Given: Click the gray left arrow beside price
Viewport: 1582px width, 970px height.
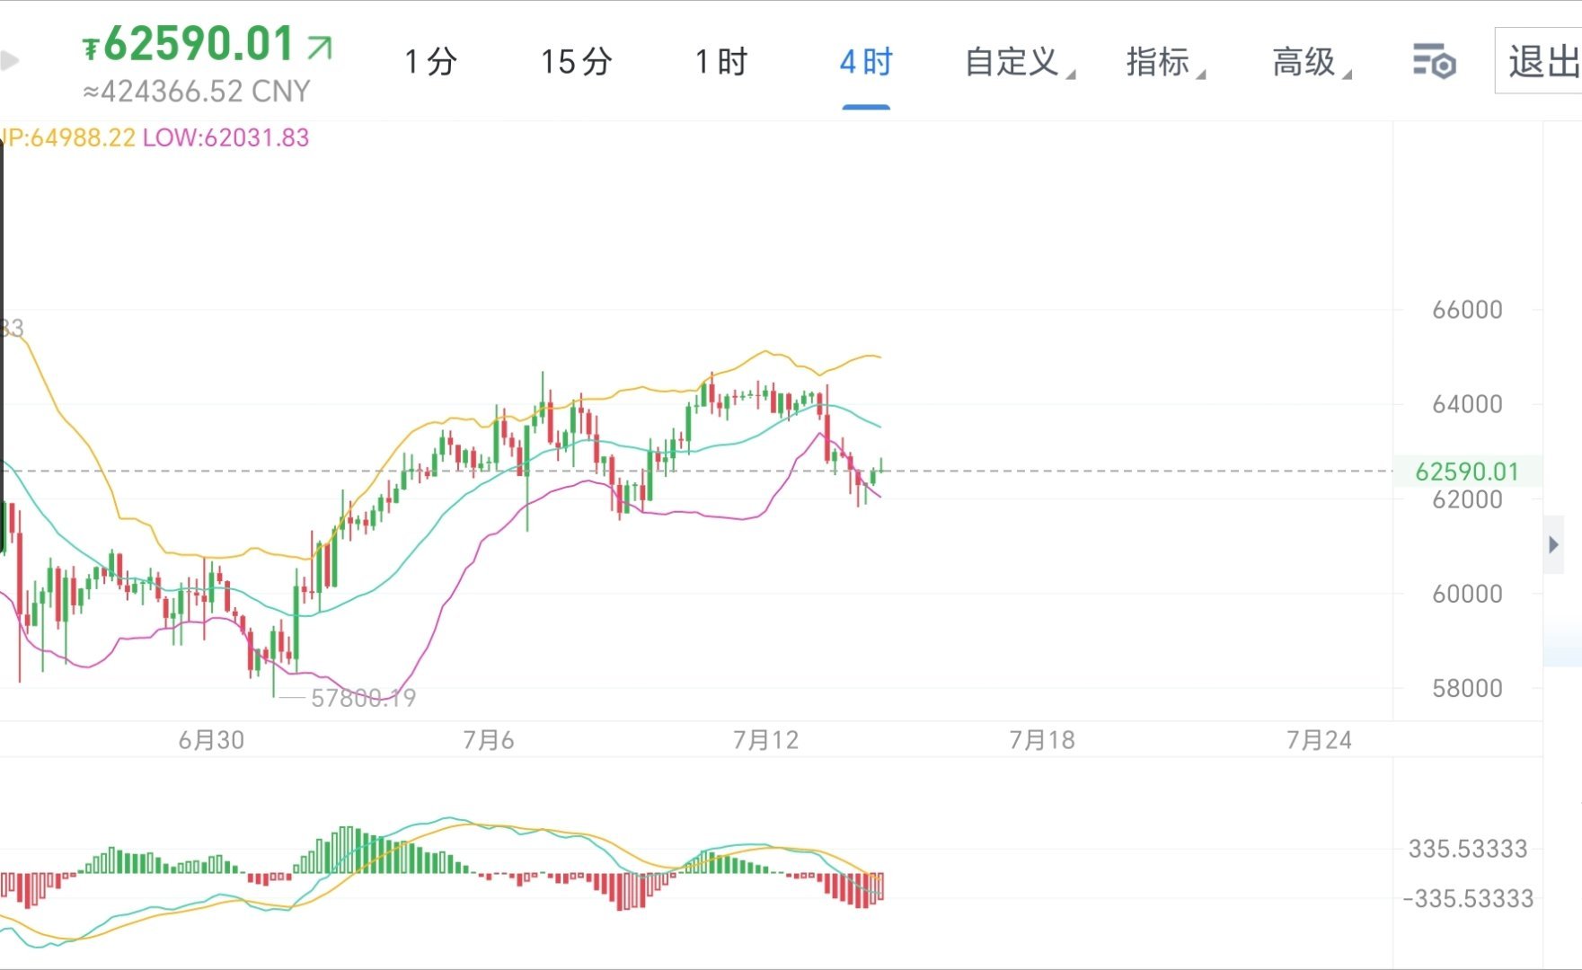Looking at the screenshot, I should click(x=9, y=61).
